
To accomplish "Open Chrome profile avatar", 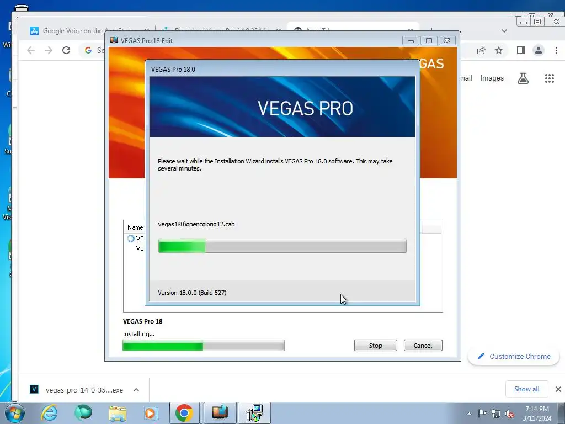I will pos(539,50).
